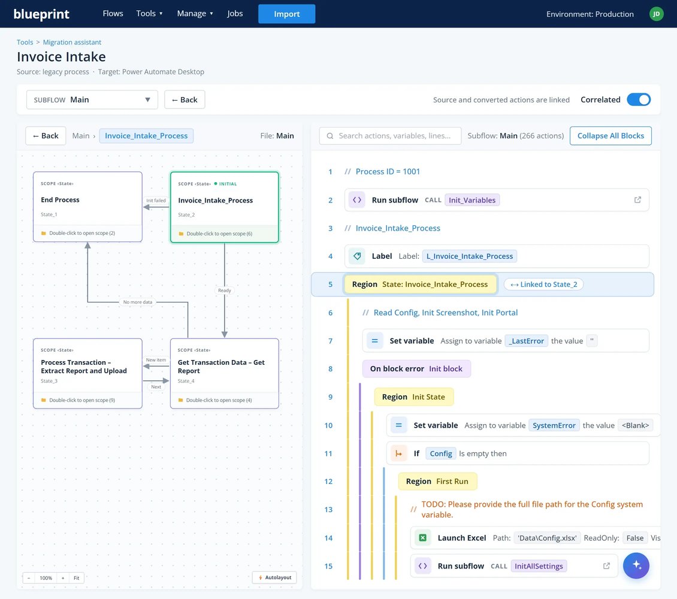The height and width of the screenshot is (599, 677).
Task: Click the No more data transition label
Action: pos(138,302)
